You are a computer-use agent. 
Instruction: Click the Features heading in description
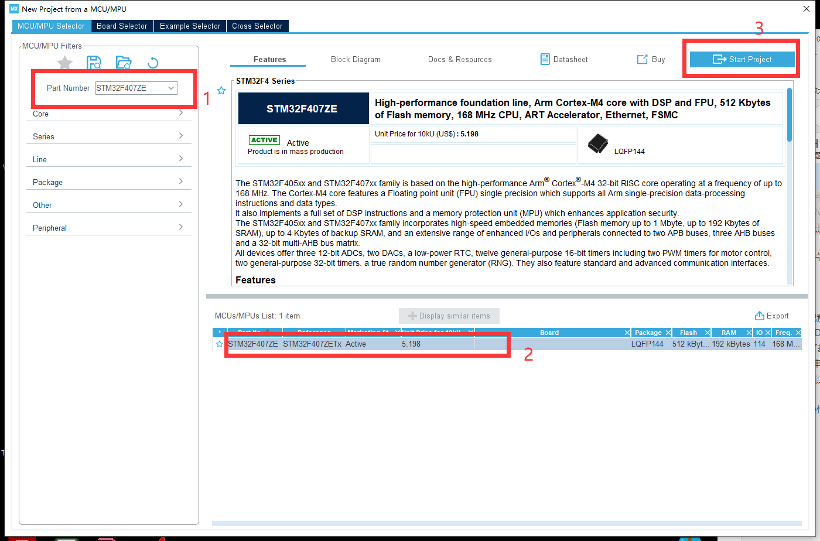click(255, 280)
